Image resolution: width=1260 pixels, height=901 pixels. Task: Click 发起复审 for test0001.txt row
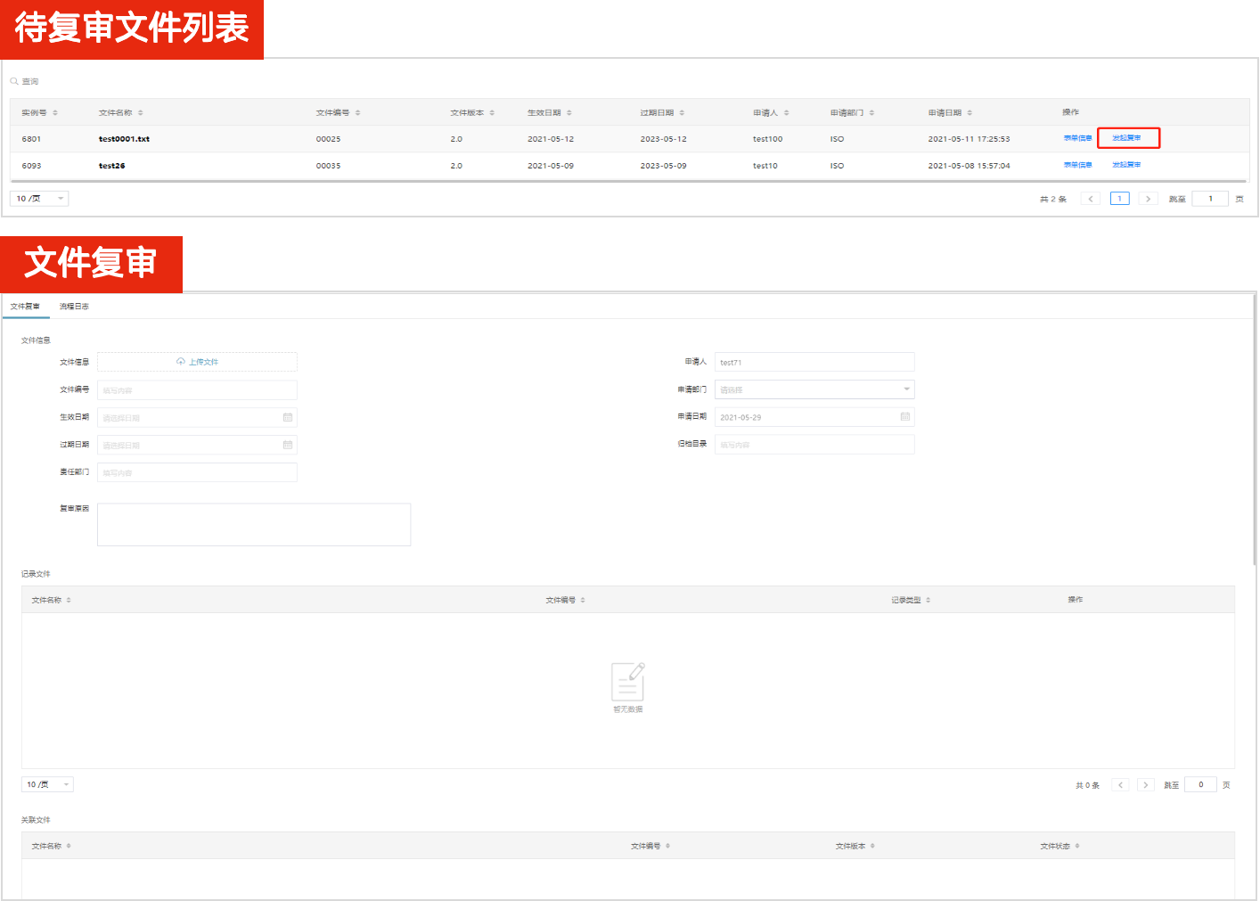tap(1126, 138)
